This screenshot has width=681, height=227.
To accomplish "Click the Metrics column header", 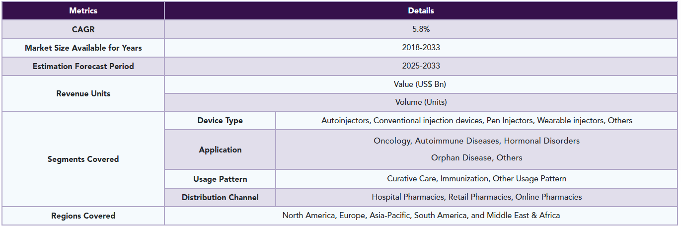I will (x=83, y=10).
